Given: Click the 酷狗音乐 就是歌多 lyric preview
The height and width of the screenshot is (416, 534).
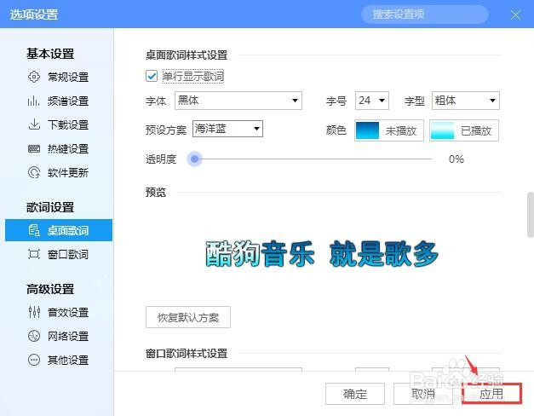Looking at the screenshot, I should [322, 253].
